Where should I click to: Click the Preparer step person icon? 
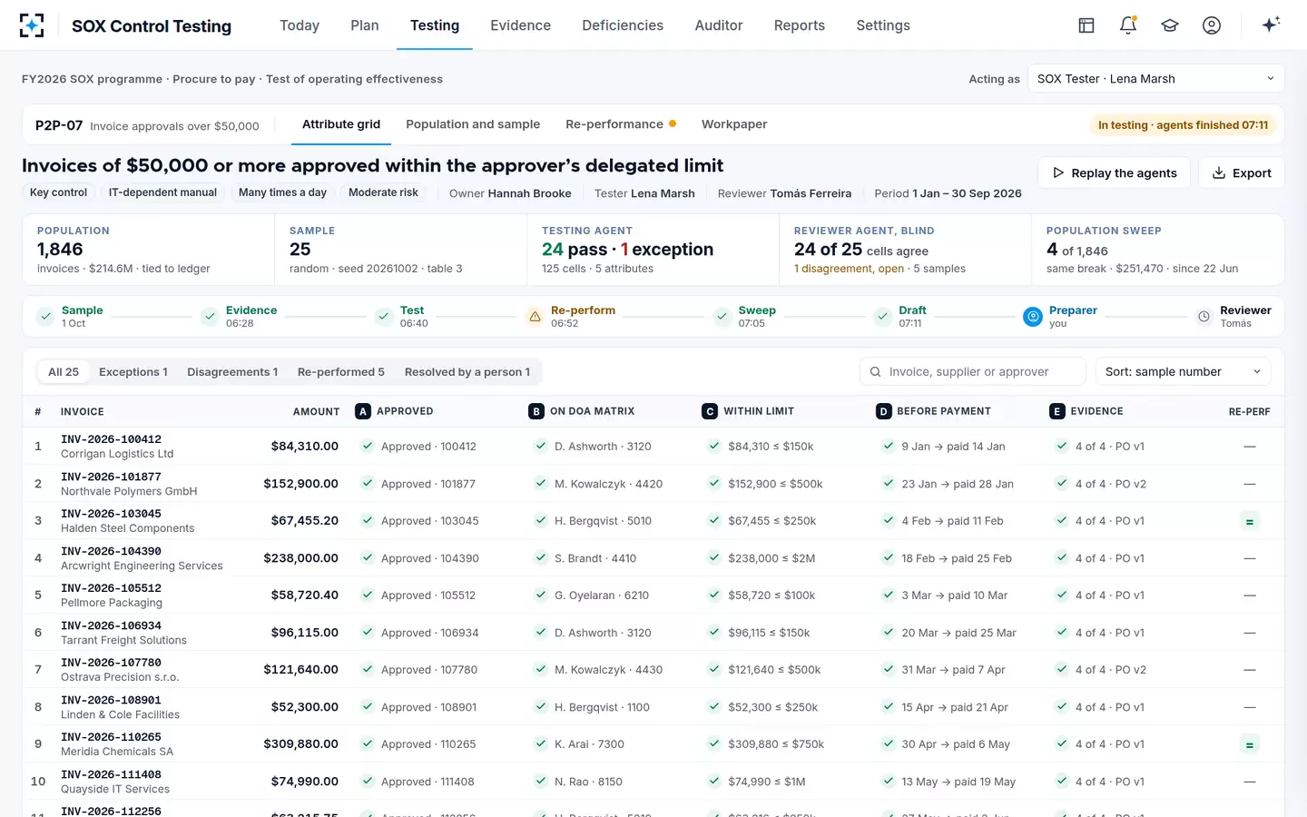[1033, 317]
